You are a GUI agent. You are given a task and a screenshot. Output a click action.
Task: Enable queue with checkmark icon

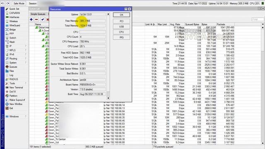(x=42, y=19)
